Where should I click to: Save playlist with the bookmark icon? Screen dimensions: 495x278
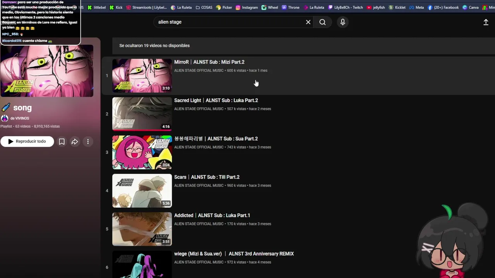[x=61, y=142]
